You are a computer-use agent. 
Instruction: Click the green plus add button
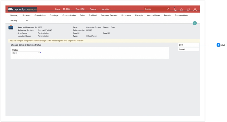point(195,23)
